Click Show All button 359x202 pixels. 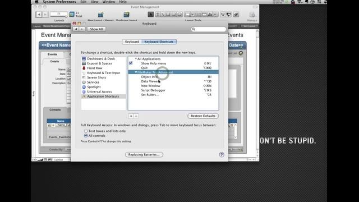(96, 29)
